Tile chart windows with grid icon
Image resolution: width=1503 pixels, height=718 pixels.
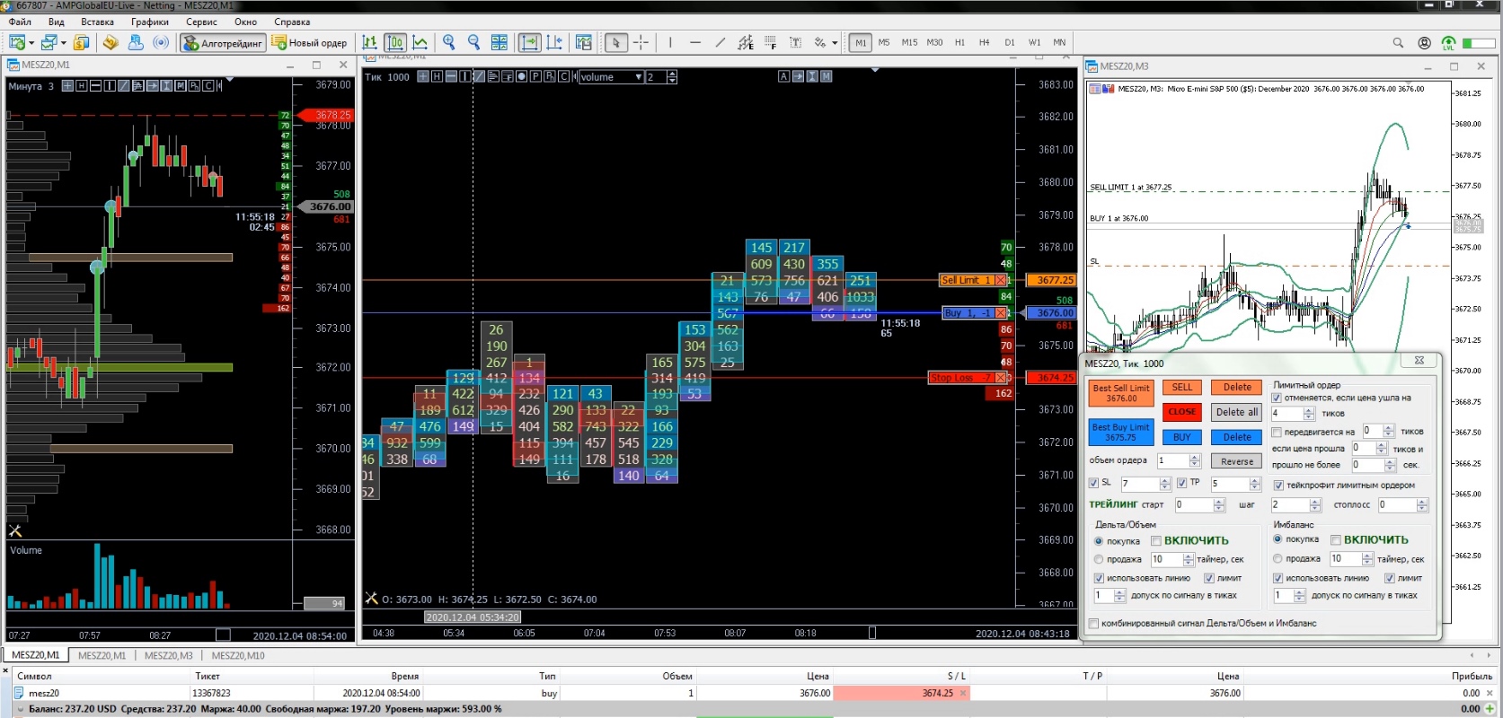[x=500, y=42]
